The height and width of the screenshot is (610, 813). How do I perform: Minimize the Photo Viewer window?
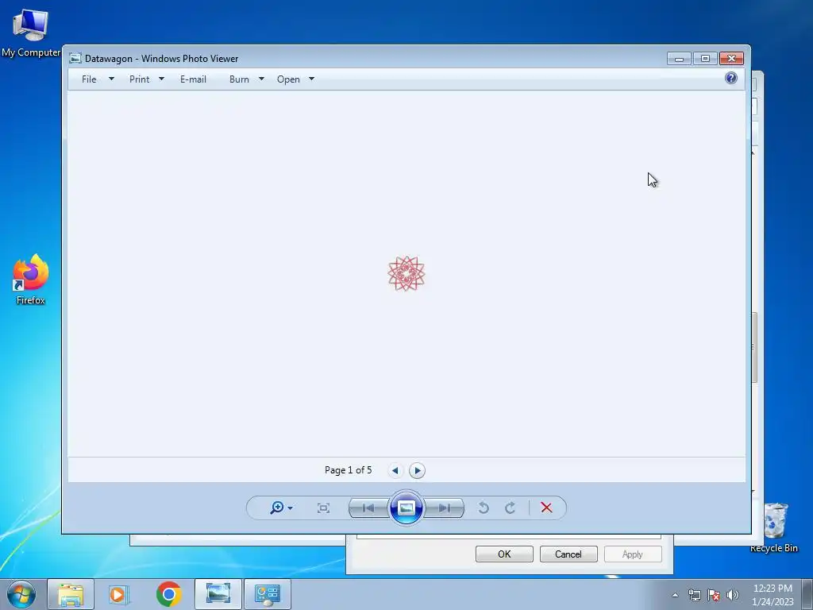[679, 58]
